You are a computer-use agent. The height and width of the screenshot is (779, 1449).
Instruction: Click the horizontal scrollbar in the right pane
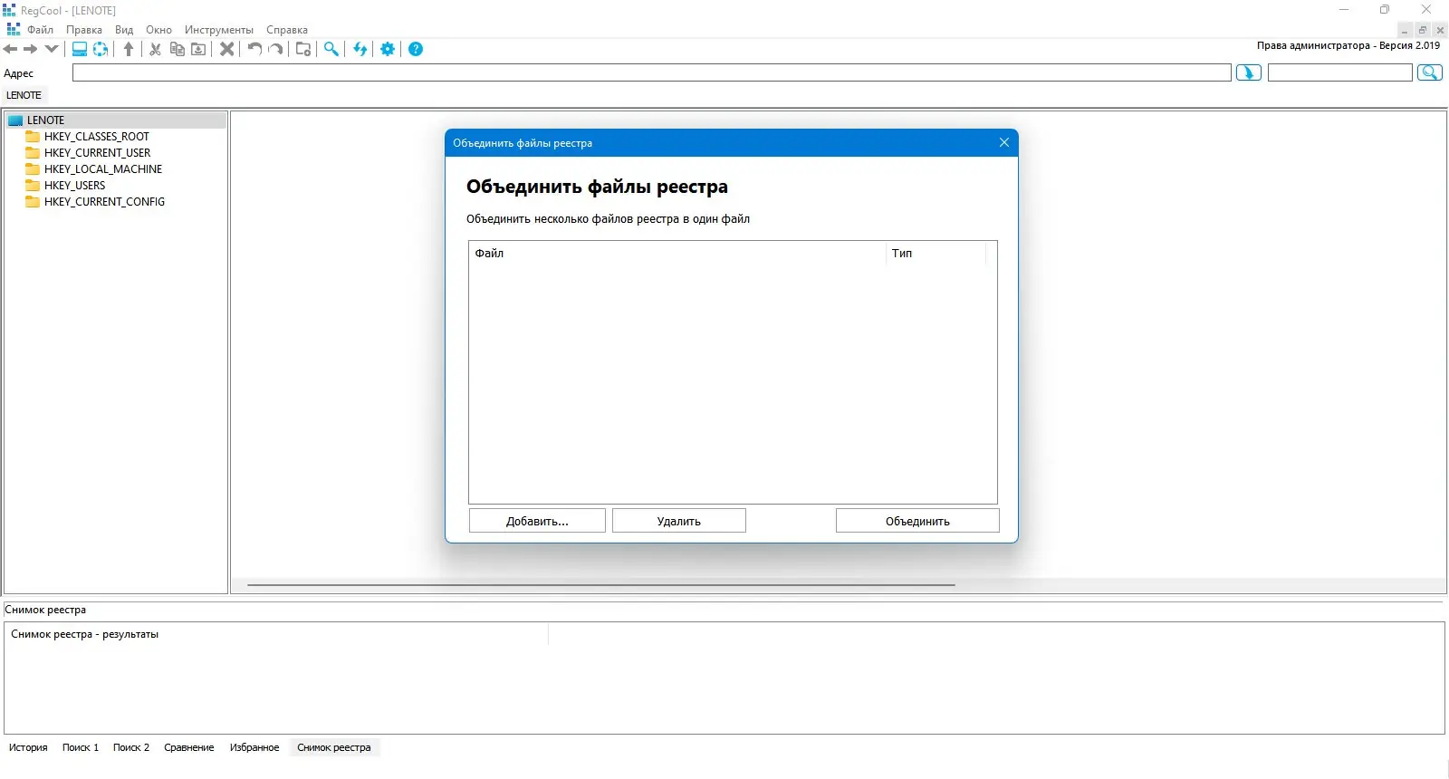pyautogui.click(x=601, y=585)
